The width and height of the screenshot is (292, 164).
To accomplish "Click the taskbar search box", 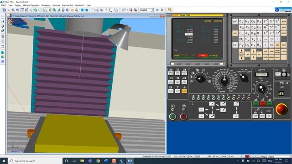I will [35, 161].
